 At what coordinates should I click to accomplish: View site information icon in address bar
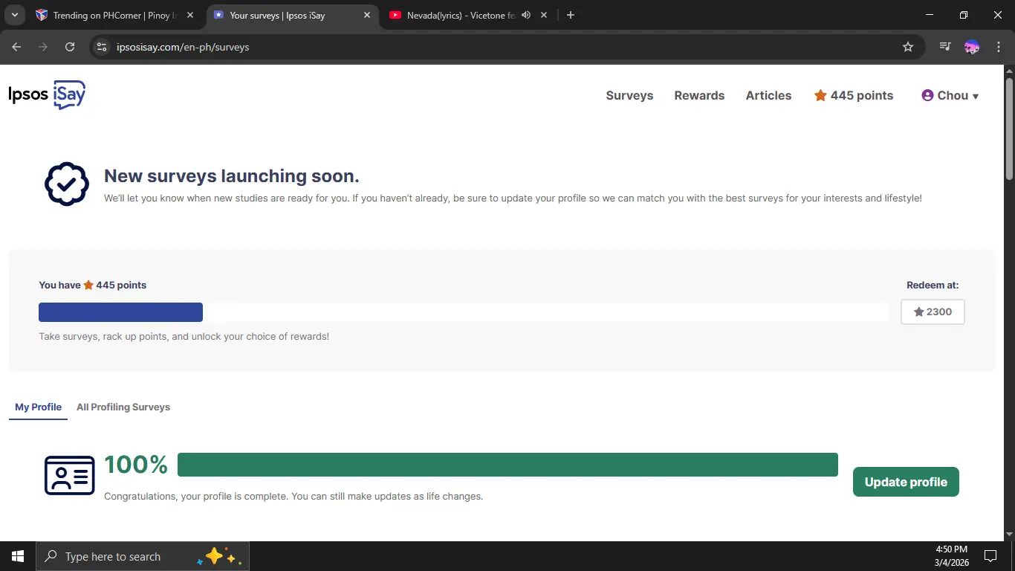(x=103, y=47)
